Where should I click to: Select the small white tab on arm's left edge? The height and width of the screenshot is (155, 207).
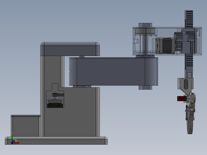(70, 71)
